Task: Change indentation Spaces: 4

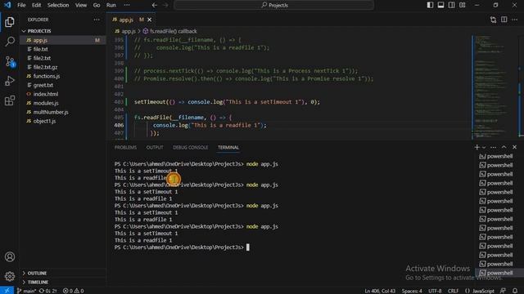Action: tap(412, 291)
